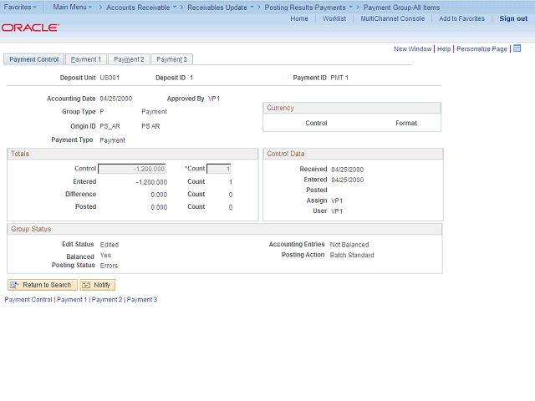Sign out of the application
Viewport: 535px width, 401px height.
click(512, 18)
